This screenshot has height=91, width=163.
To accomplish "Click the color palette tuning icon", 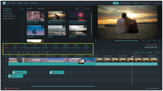I will 48,53.
